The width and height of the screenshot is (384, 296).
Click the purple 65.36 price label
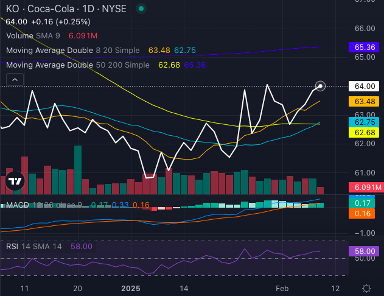364,47
